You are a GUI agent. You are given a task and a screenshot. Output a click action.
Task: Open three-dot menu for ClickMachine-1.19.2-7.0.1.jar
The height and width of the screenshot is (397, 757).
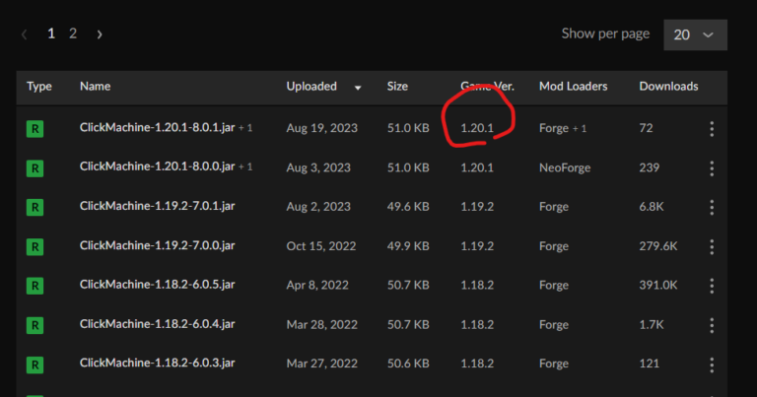pos(712,207)
